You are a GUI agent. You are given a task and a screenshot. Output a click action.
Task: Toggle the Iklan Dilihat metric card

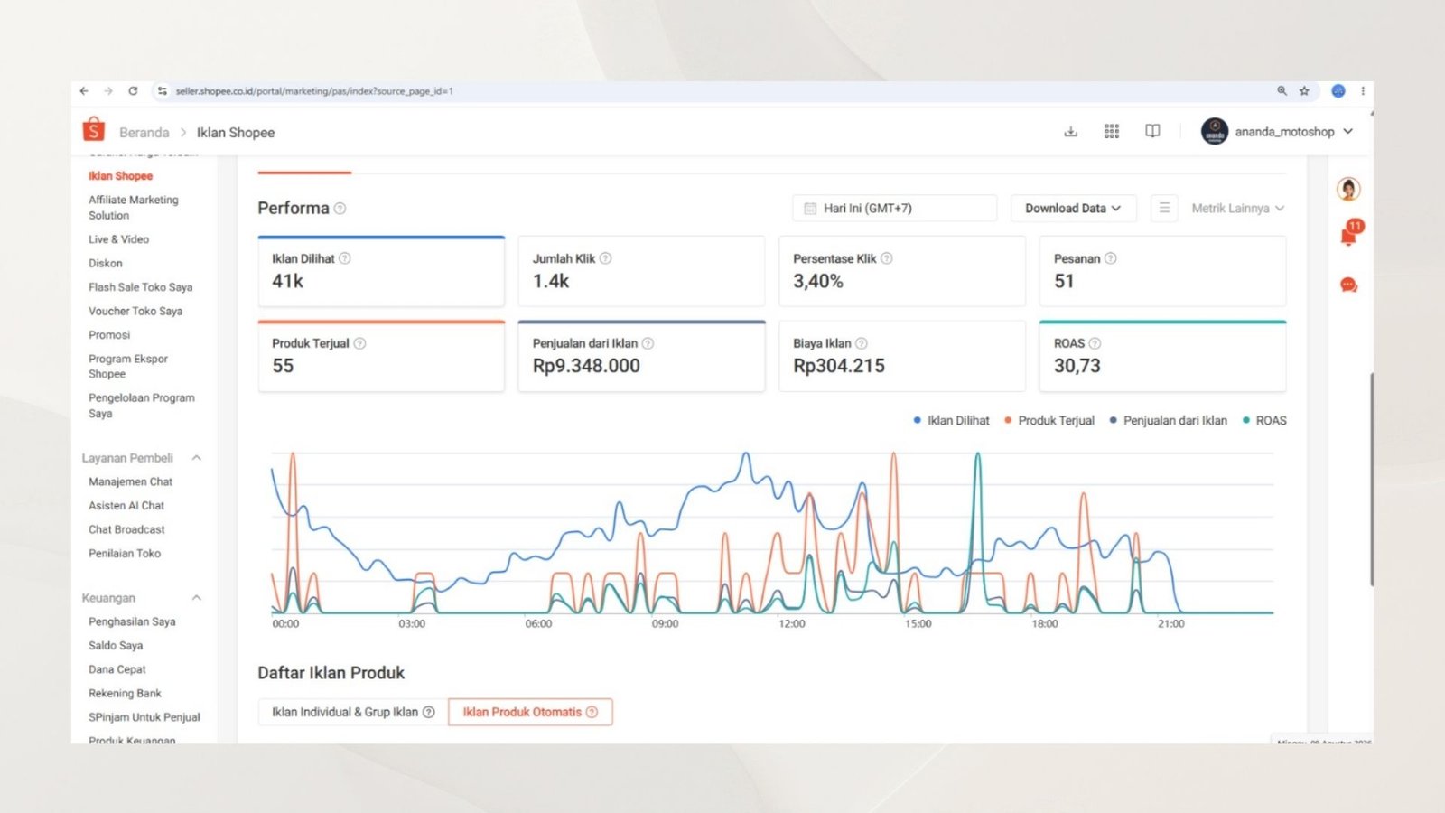381,271
